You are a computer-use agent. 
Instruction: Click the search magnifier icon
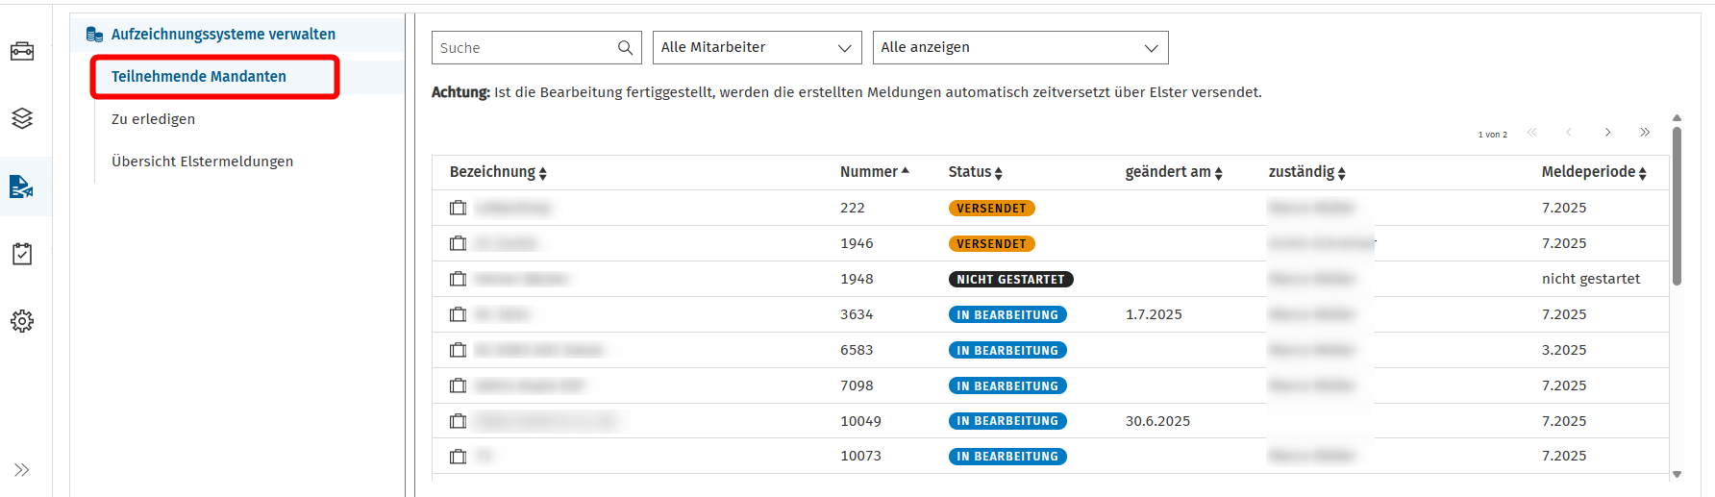click(x=625, y=47)
